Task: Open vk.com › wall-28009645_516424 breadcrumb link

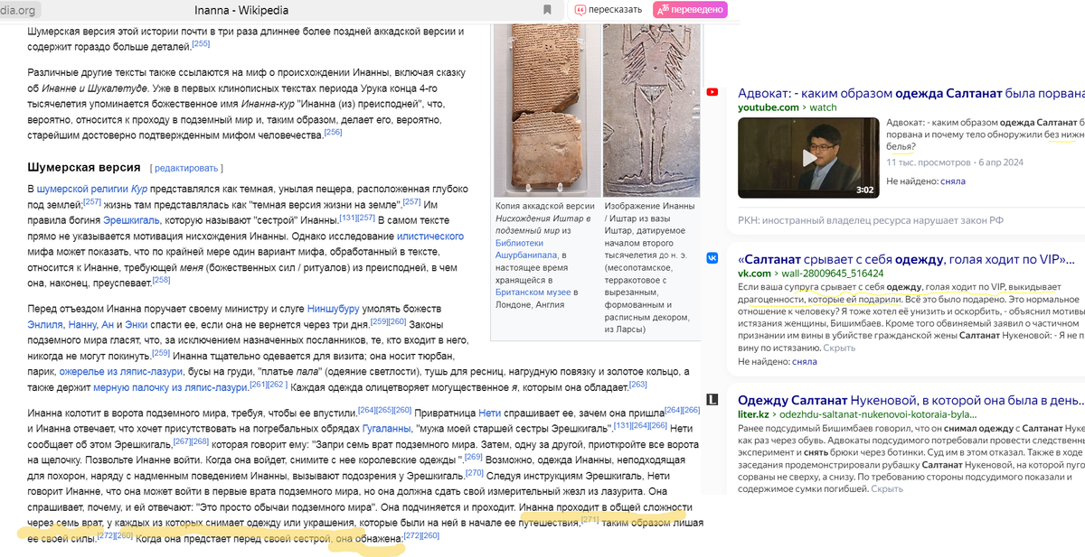Action: (x=810, y=274)
